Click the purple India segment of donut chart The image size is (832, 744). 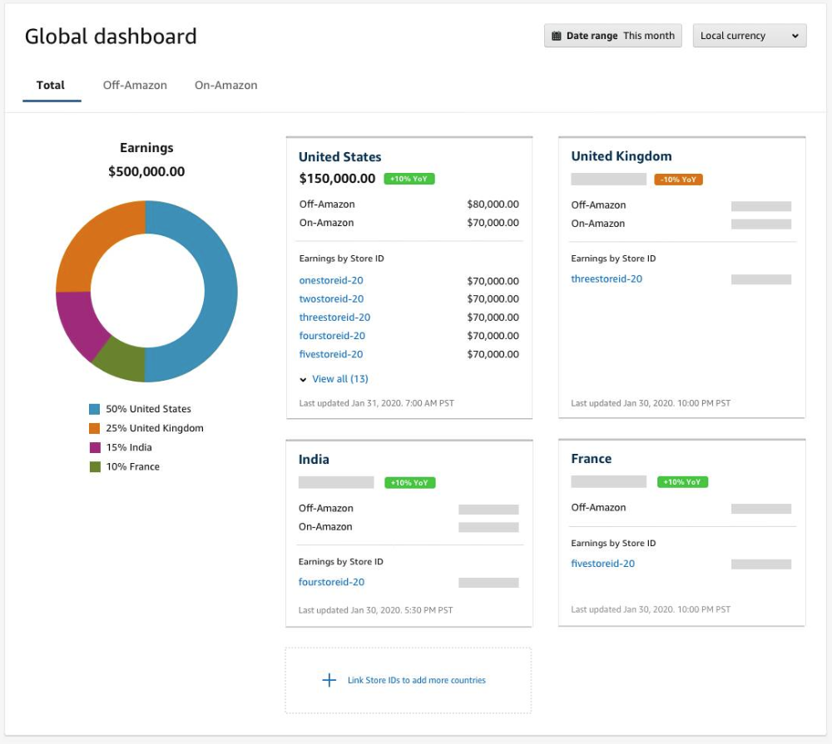point(79,323)
